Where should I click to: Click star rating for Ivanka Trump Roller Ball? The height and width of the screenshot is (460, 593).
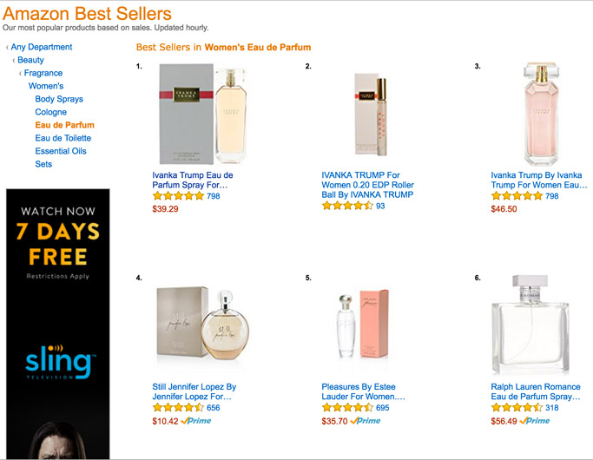pyautogui.click(x=347, y=206)
